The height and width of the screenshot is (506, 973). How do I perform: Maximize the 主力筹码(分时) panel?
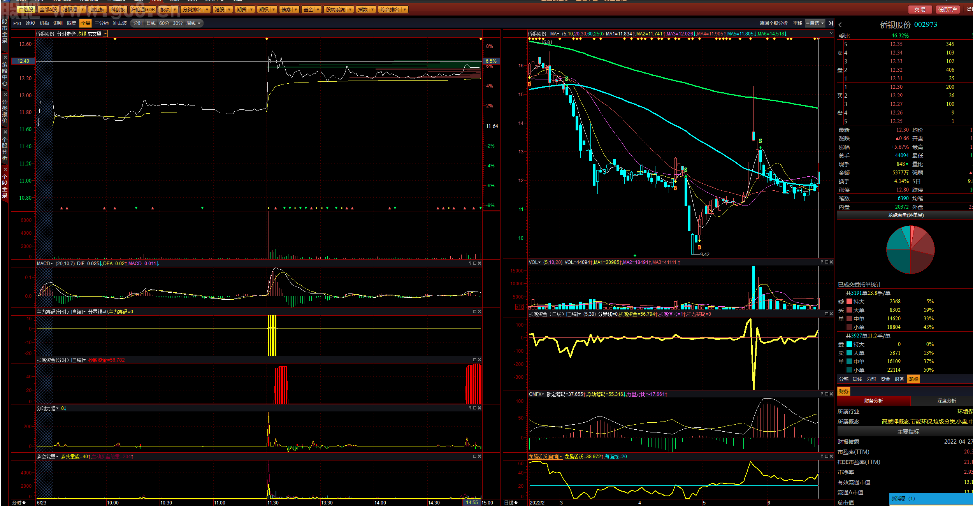coord(475,312)
